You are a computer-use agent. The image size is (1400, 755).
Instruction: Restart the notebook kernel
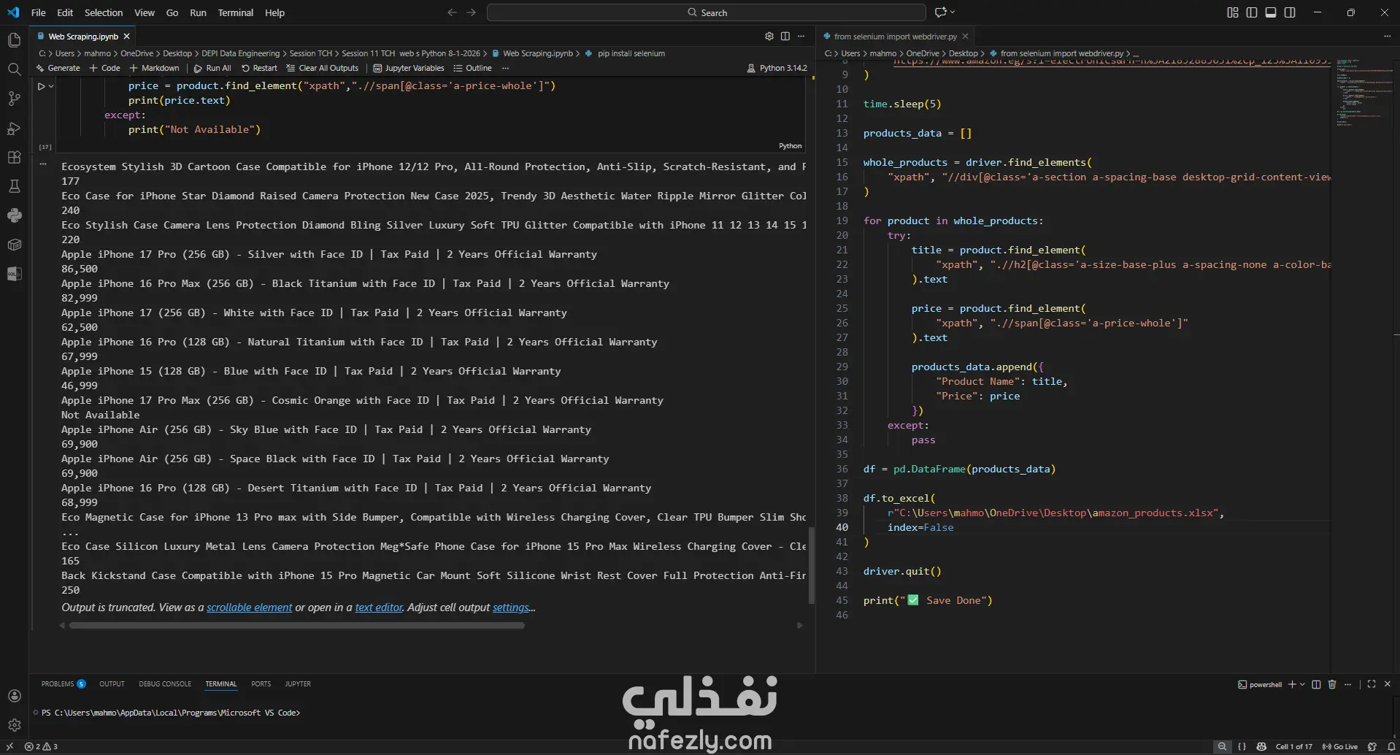259,68
